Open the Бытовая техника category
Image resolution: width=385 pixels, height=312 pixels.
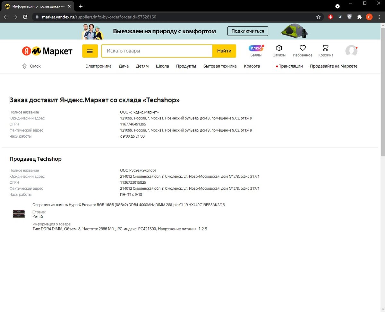click(220, 66)
